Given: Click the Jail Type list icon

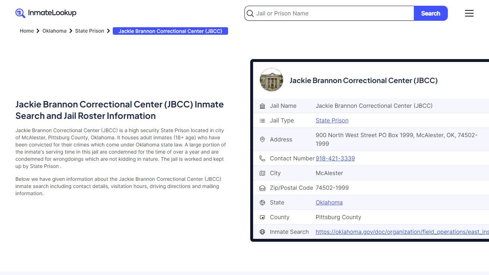Looking at the screenshot, I should (x=262, y=121).
